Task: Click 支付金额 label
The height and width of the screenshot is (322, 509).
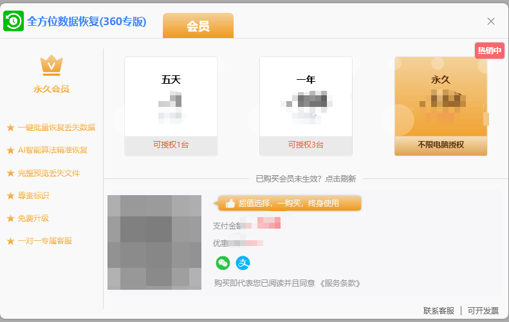Action: tap(227, 226)
